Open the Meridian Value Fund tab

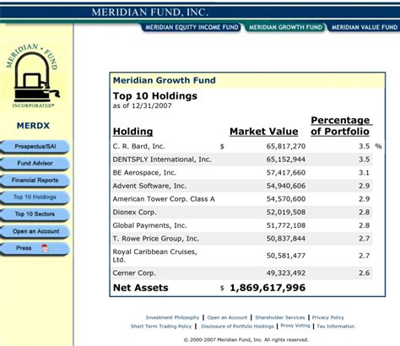tap(364, 27)
